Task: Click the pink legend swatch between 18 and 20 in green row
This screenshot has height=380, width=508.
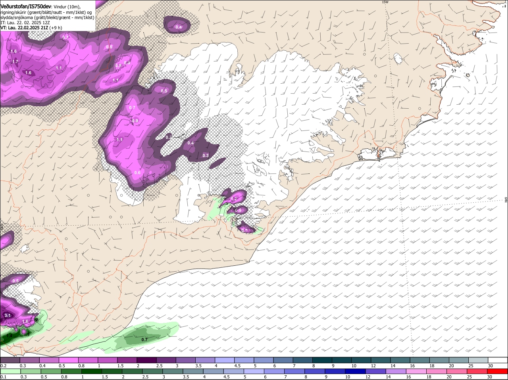Action: tap(437, 371)
